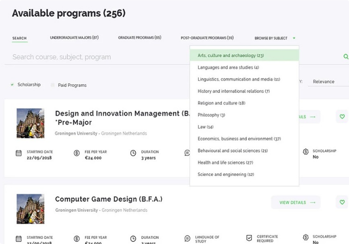Click the search course input field
The height and width of the screenshot is (244, 349).
pyautogui.click(x=95, y=57)
